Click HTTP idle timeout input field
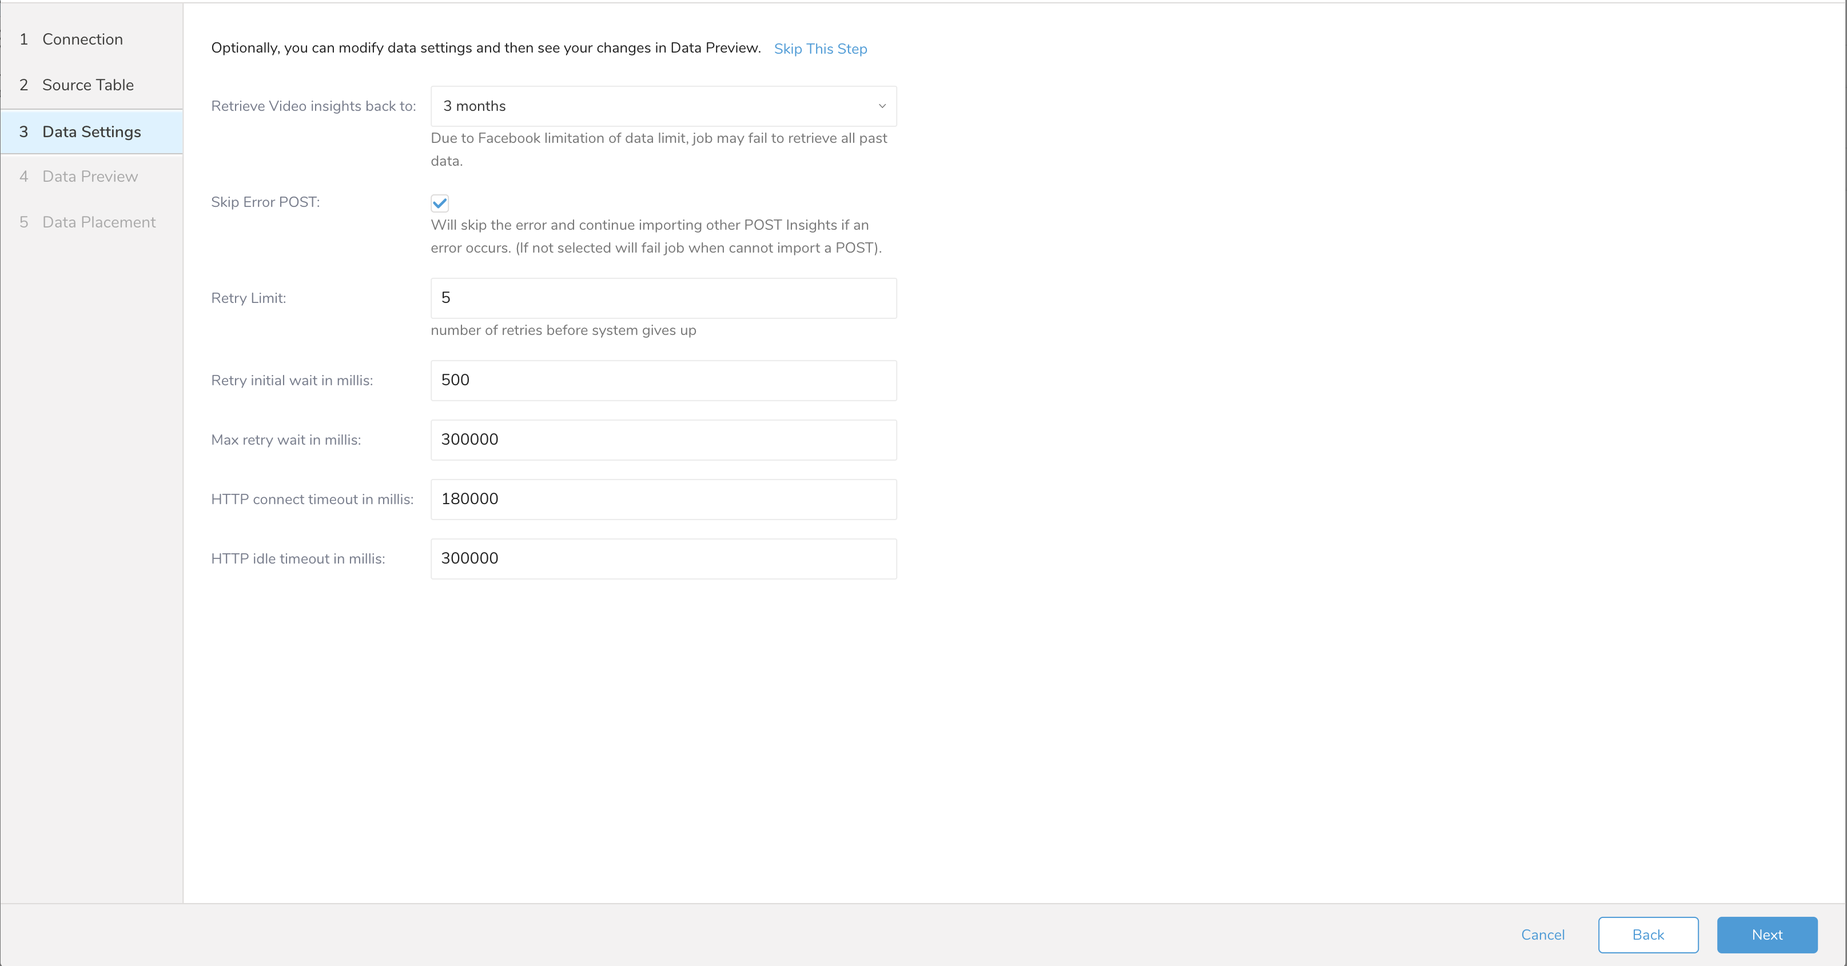This screenshot has height=966, width=1847. [663, 559]
